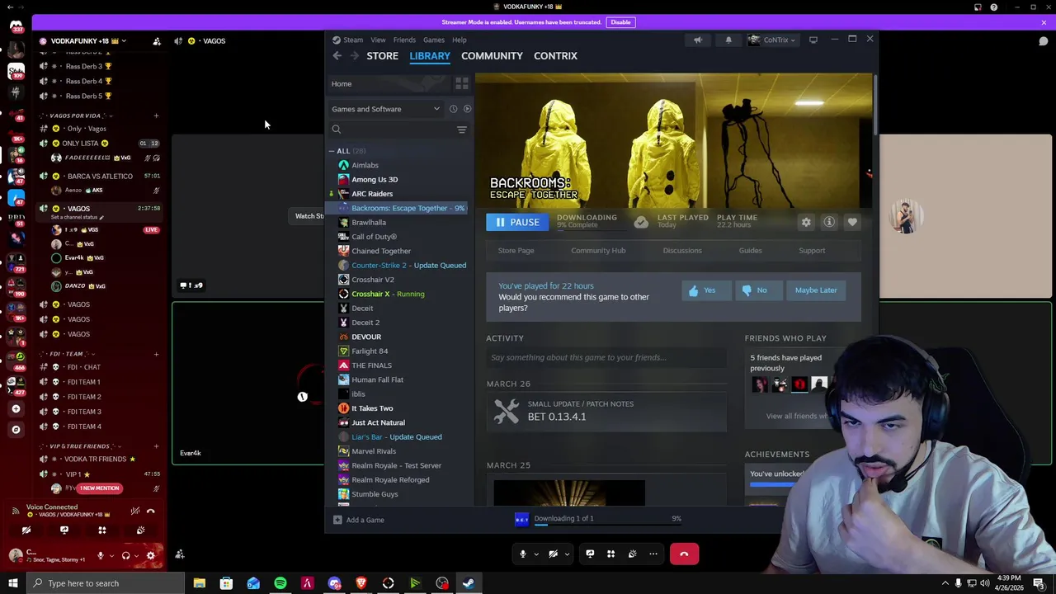Go to the STORE tab
Image resolution: width=1056 pixels, height=594 pixels.
[382, 55]
